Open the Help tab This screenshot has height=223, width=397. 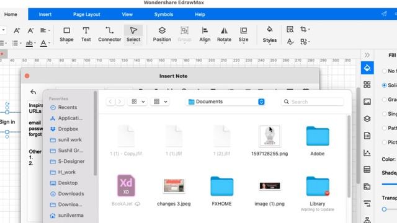[x=200, y=14]
